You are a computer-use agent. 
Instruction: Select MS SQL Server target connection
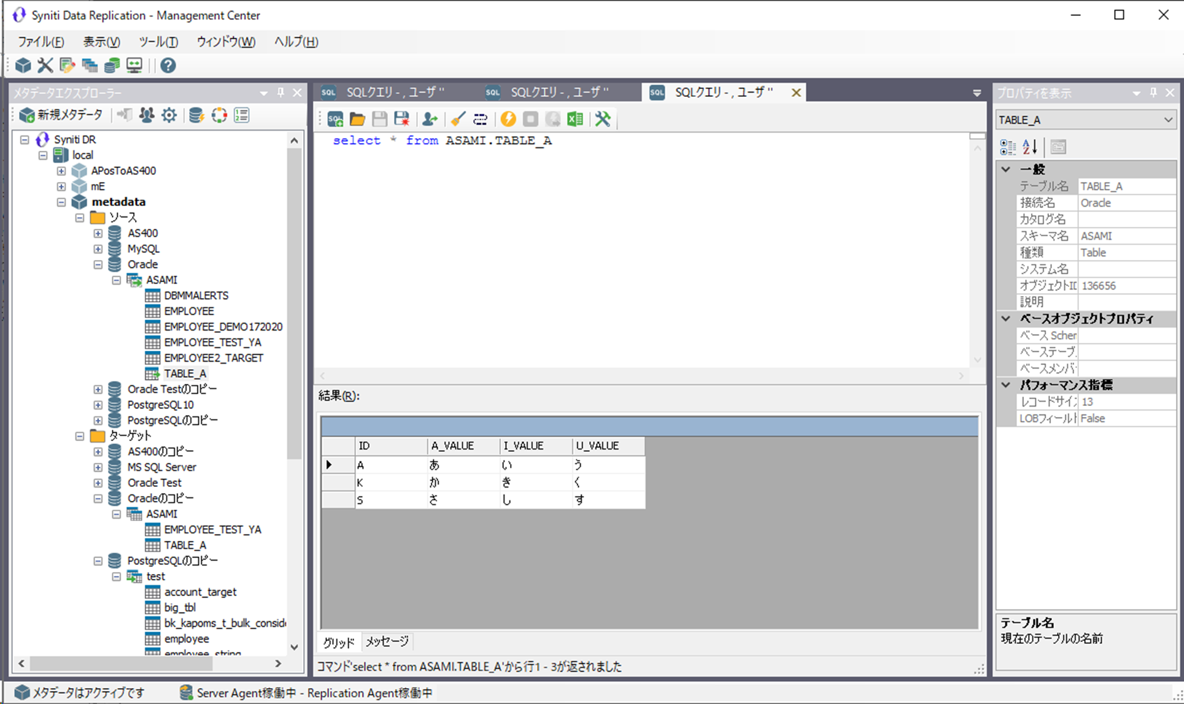coord(161,467)
